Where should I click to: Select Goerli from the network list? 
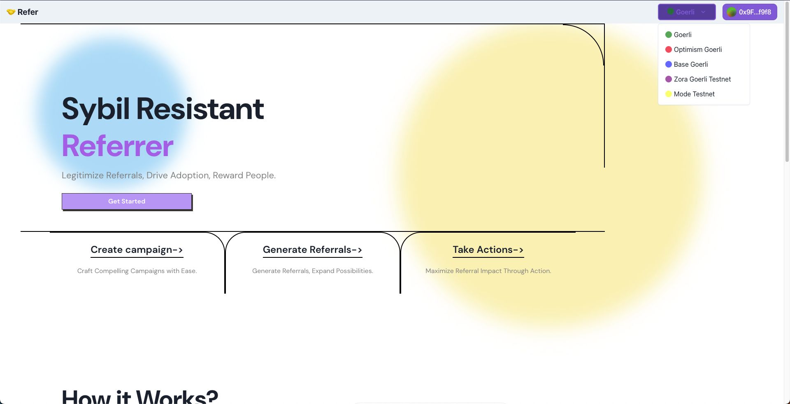(704, 35)
